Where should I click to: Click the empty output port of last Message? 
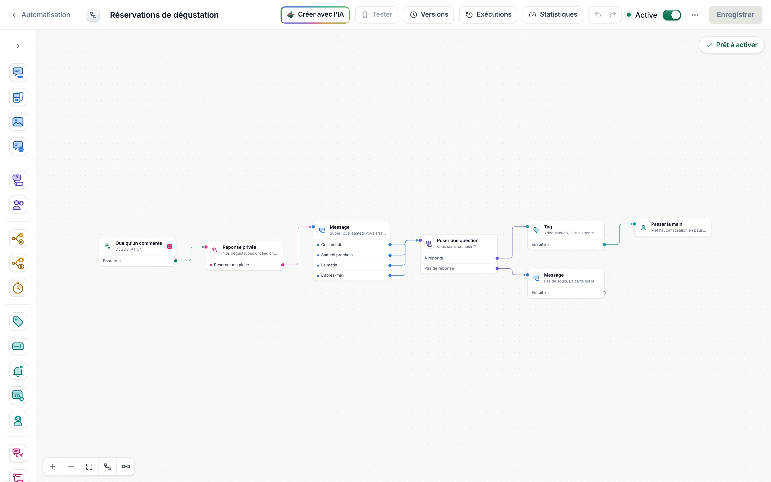click(604, 293)
